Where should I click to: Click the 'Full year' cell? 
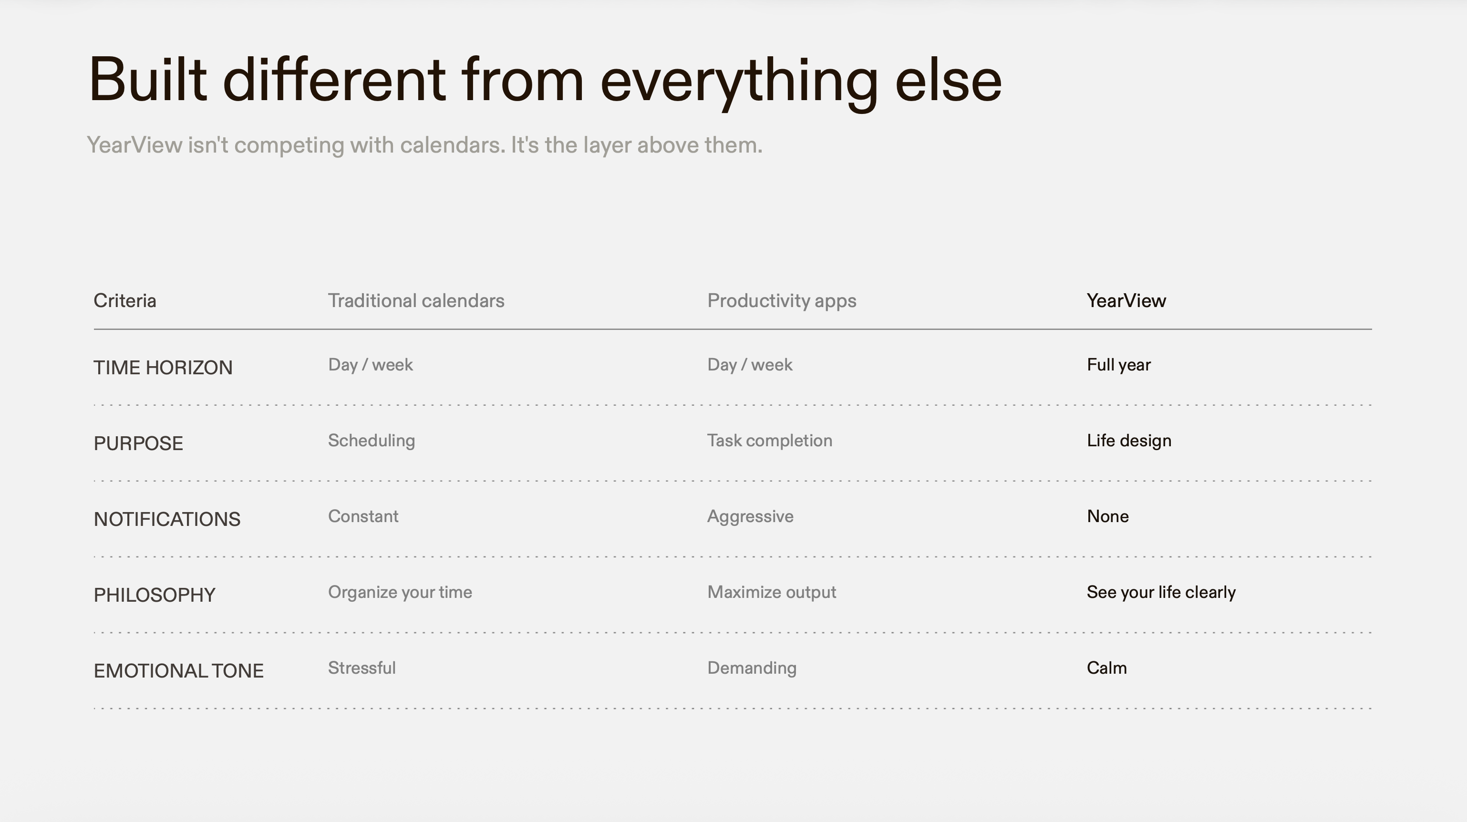[1118, 365]
